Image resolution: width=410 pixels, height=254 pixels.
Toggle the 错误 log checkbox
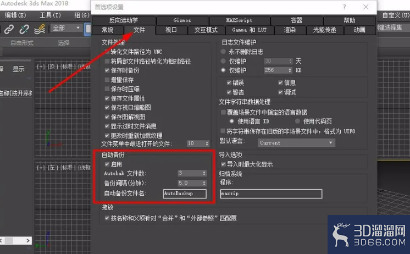(229, 82)
